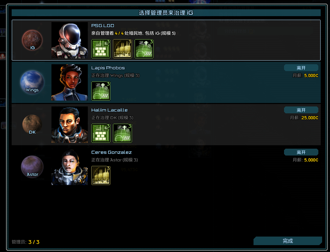The image size is (330, 252).
Task: Select the DK planet icon
Action: click(x=32, y=125)
